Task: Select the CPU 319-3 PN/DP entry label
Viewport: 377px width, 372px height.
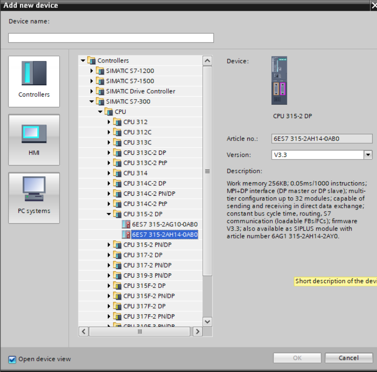Action: pyautogui.click(x=147, y=275)
